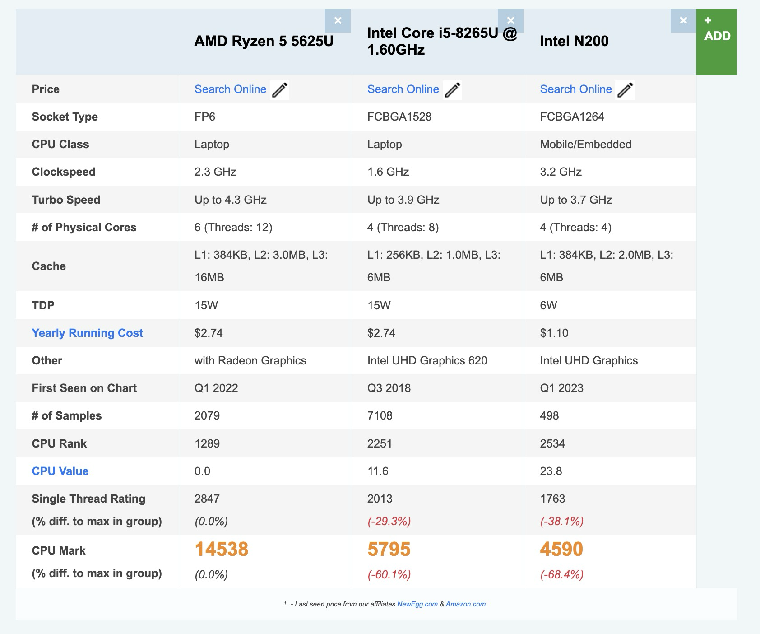Click the First Seen on Chart row label
This screenshot has height=634, width=760.
pos(84,388)
